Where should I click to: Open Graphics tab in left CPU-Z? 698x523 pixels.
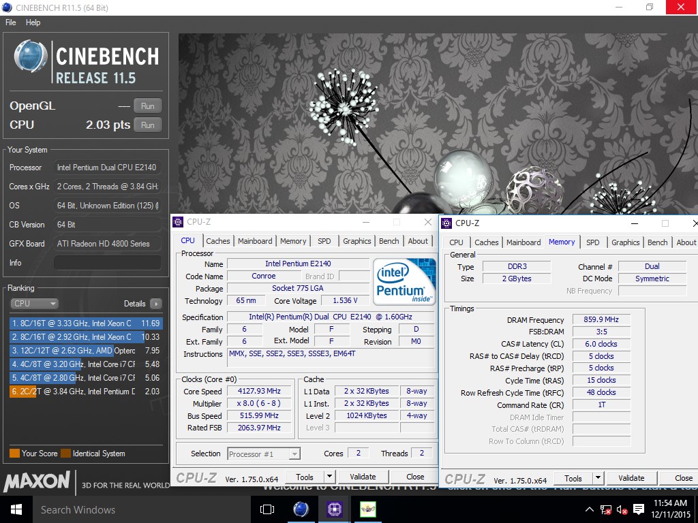357,241
